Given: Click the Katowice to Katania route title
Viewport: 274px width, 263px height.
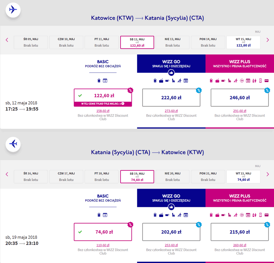Looking at the screenshot, I should click(147, 18).
